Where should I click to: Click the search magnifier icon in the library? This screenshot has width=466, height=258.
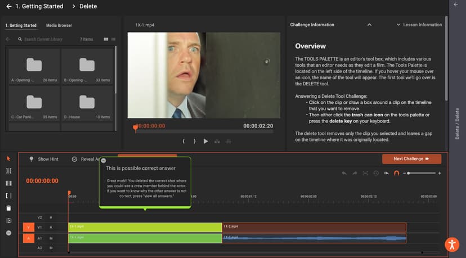(20, 39)
